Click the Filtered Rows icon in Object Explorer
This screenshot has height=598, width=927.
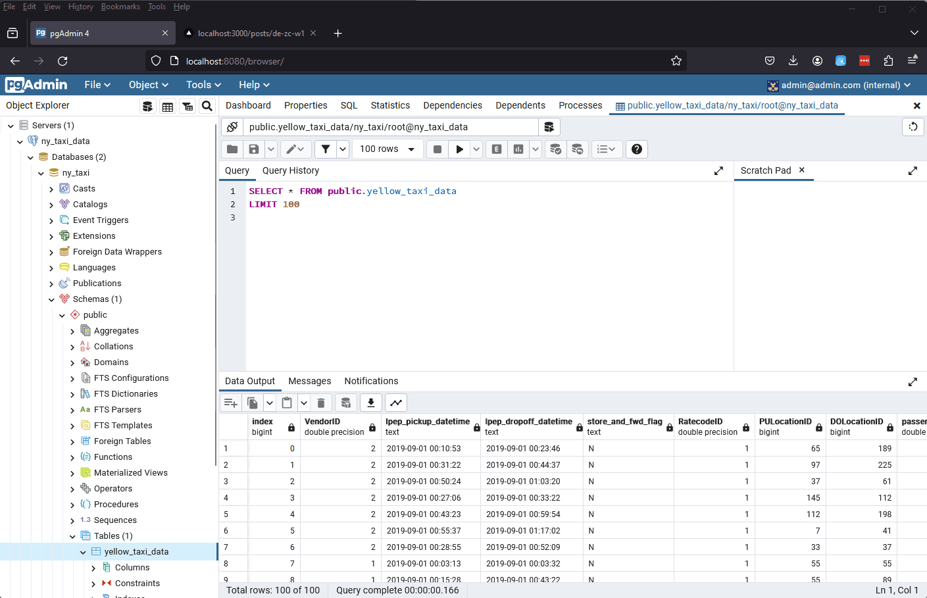click(x=188, y=107)
